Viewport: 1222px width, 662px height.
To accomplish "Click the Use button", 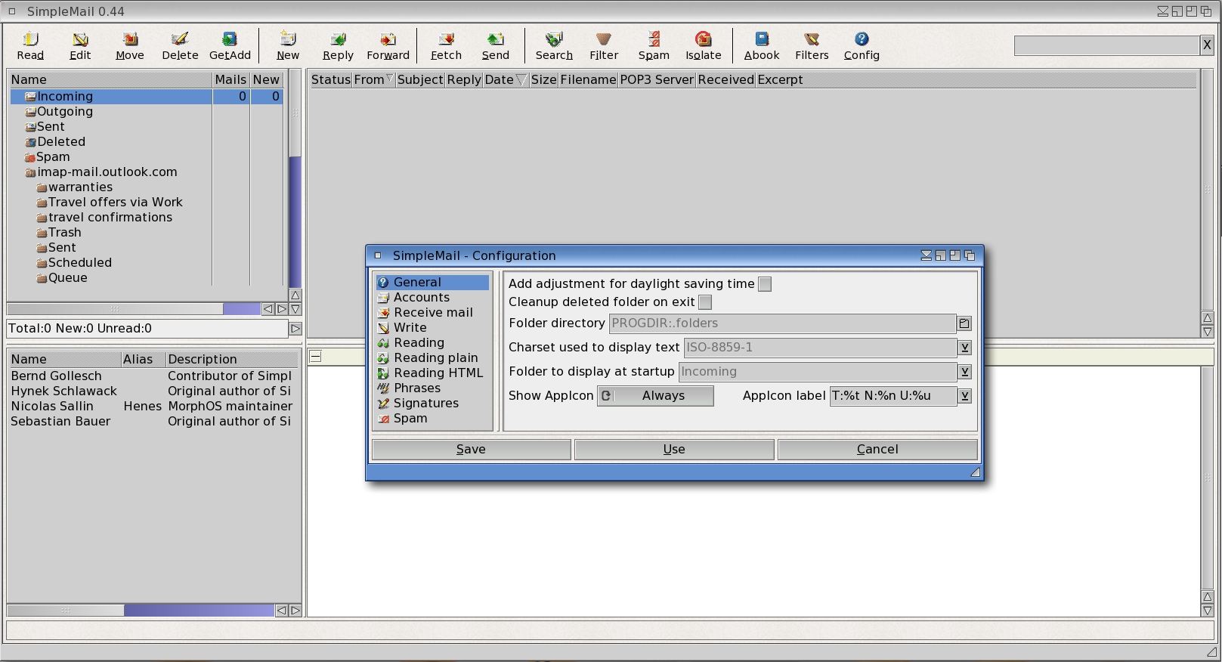I will coord(674,450).
